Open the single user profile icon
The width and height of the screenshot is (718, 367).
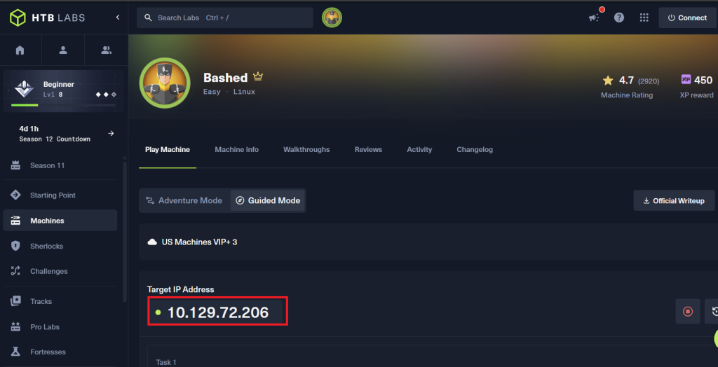pyautogui.click(x=62, y=50)
